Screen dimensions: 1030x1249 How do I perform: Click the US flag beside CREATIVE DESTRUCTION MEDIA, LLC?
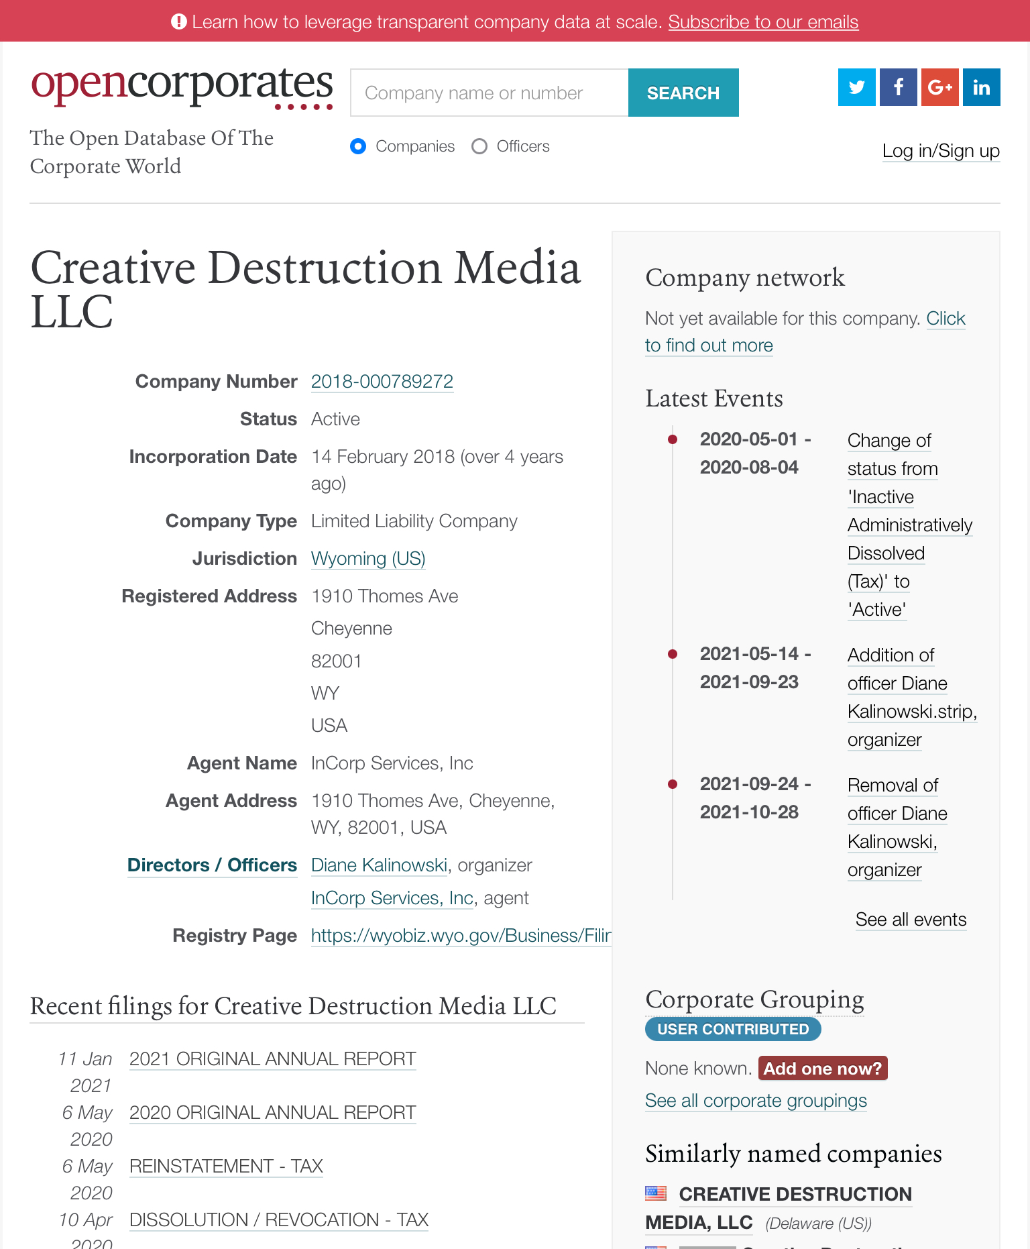pos(655,1193)
